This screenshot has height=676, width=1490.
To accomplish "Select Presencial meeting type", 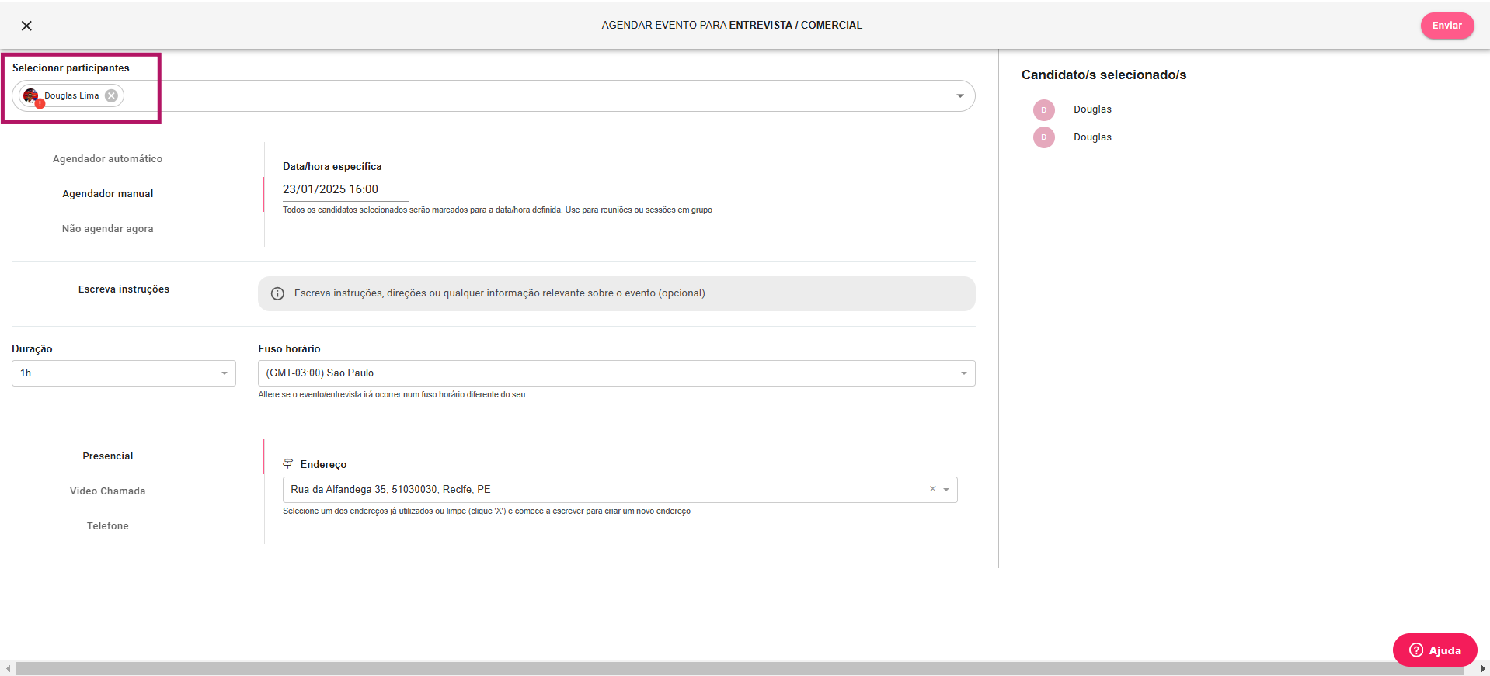I will coord(108,456).
